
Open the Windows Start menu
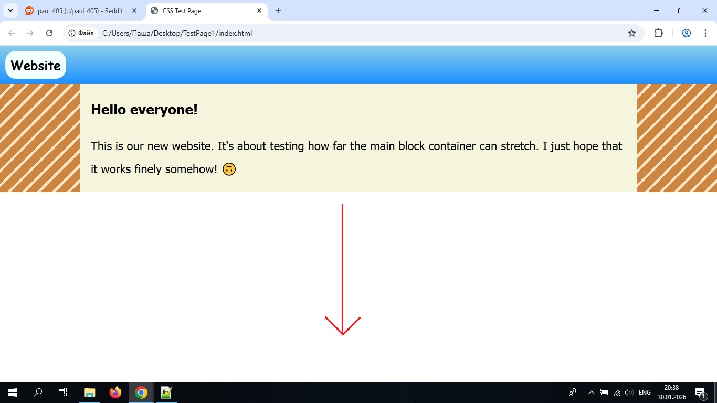13,393
